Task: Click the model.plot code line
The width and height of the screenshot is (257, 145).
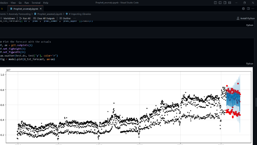Action: click(x=28, y=59)
